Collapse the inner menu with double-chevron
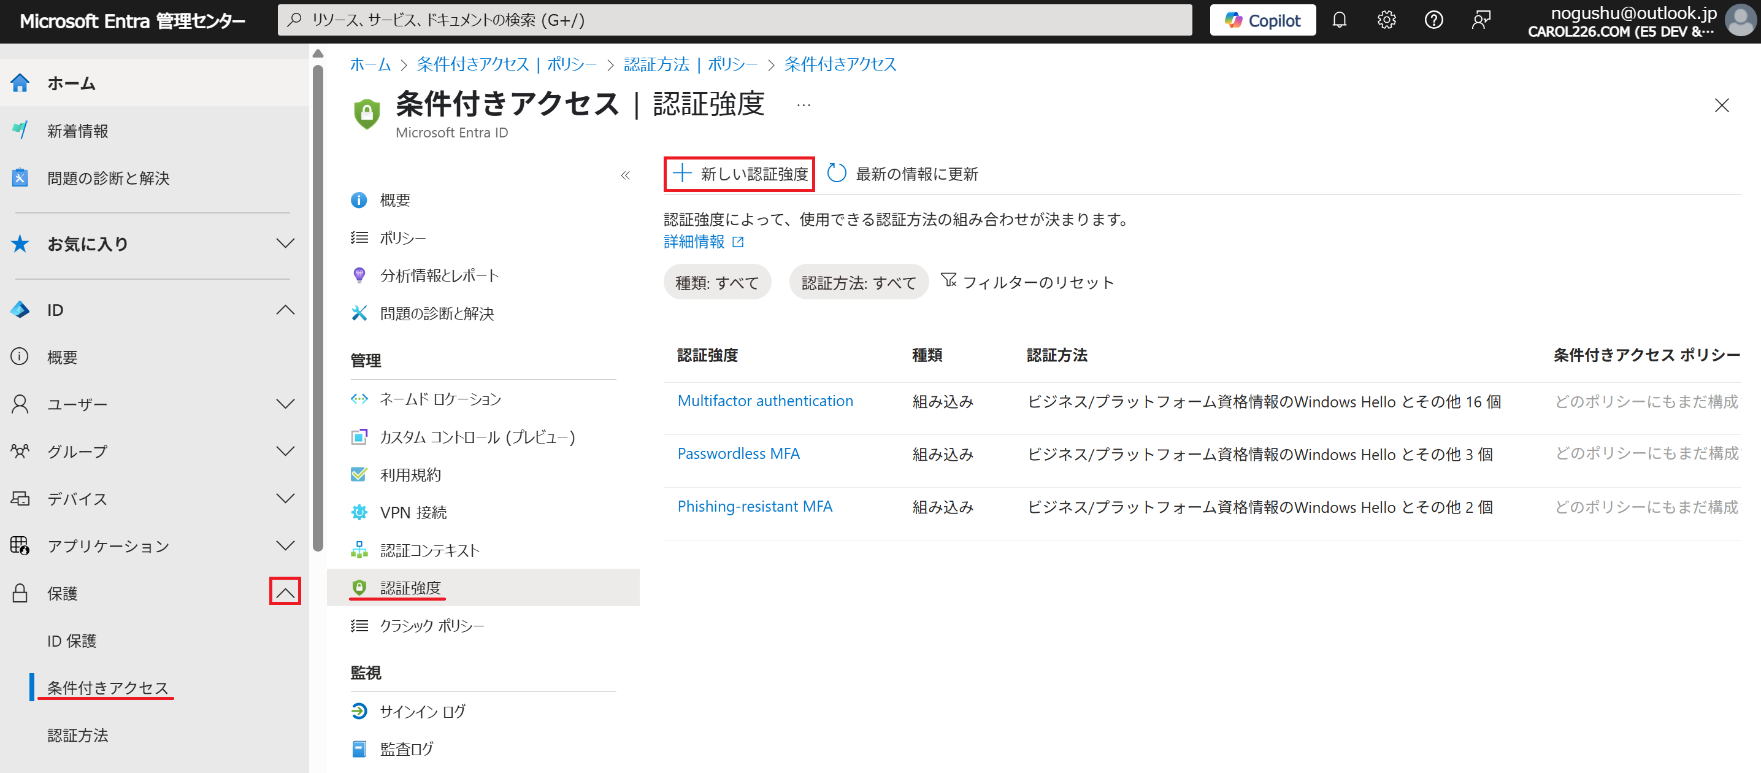Viewport: 1761px width, 773px height. click(x=625, y=175)
